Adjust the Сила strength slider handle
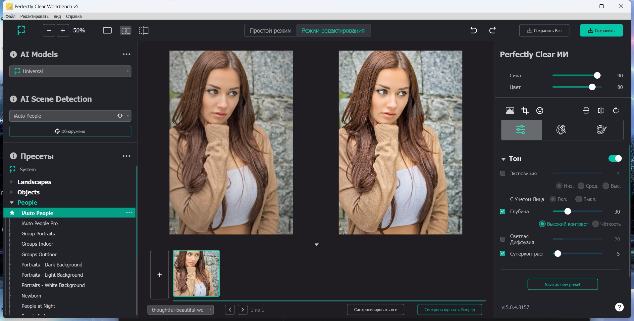 point(597,75)
